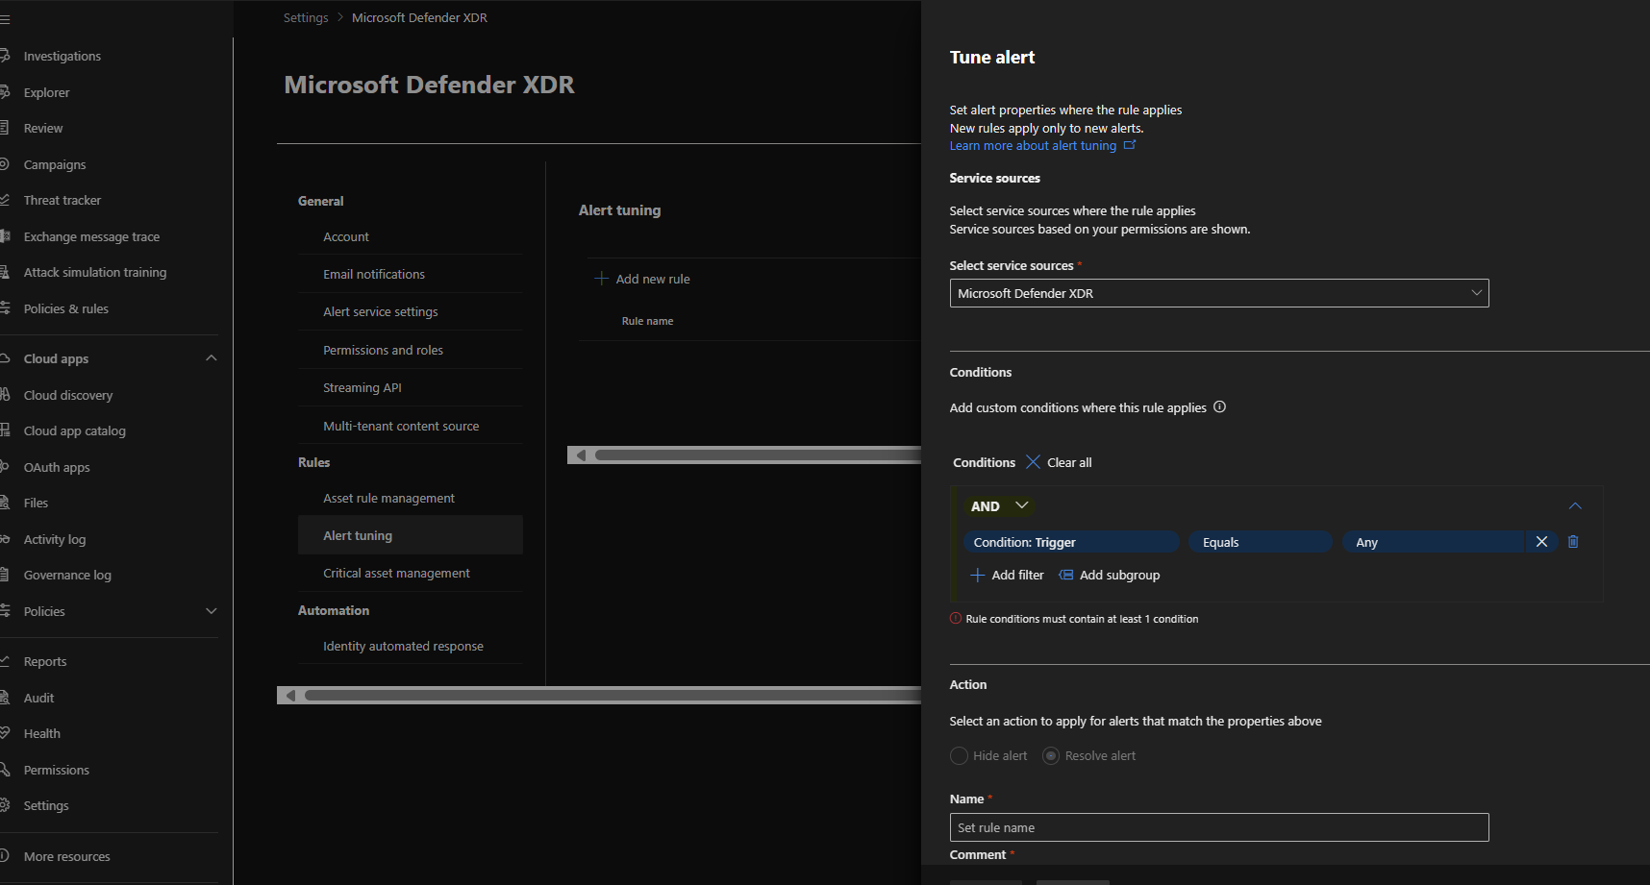Select the Resolve alert radio button
The width and height of the screenshot is (1650, 885).
point(1051,756)
